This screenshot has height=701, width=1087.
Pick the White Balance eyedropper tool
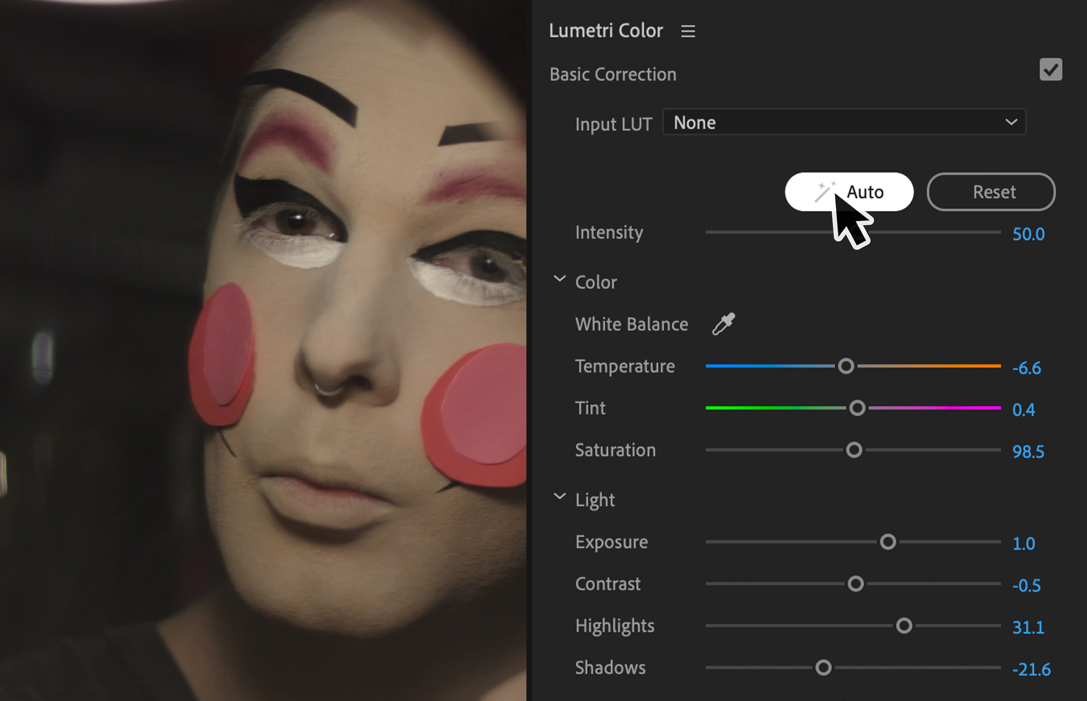coord(724,324)
